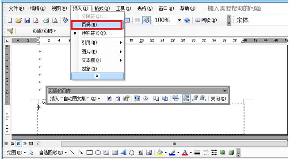Click the Insert Table icon beside the menu

tap(127, 20)
